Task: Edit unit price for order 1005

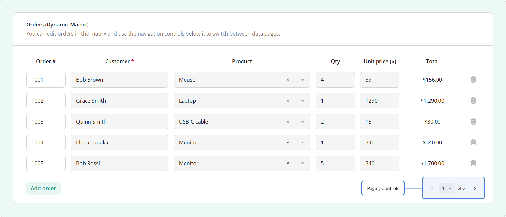Action: pyautogui.click(x=380, y=163)
